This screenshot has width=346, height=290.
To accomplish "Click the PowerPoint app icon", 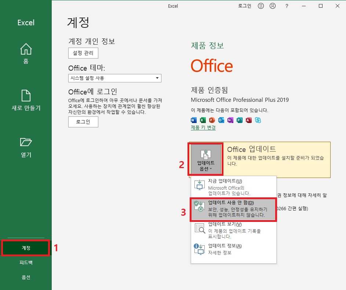I will pyautogui.click(x=212, y=120).
